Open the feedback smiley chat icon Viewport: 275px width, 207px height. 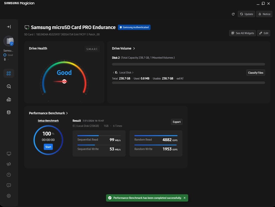9,185
